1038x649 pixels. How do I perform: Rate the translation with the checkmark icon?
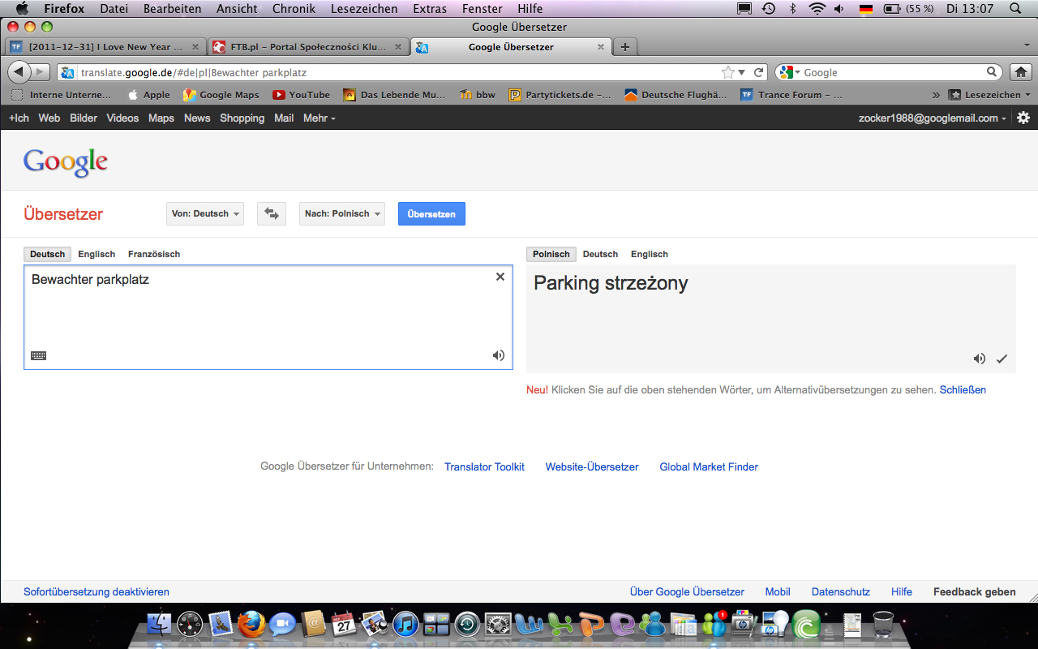tap(1002, 359)
